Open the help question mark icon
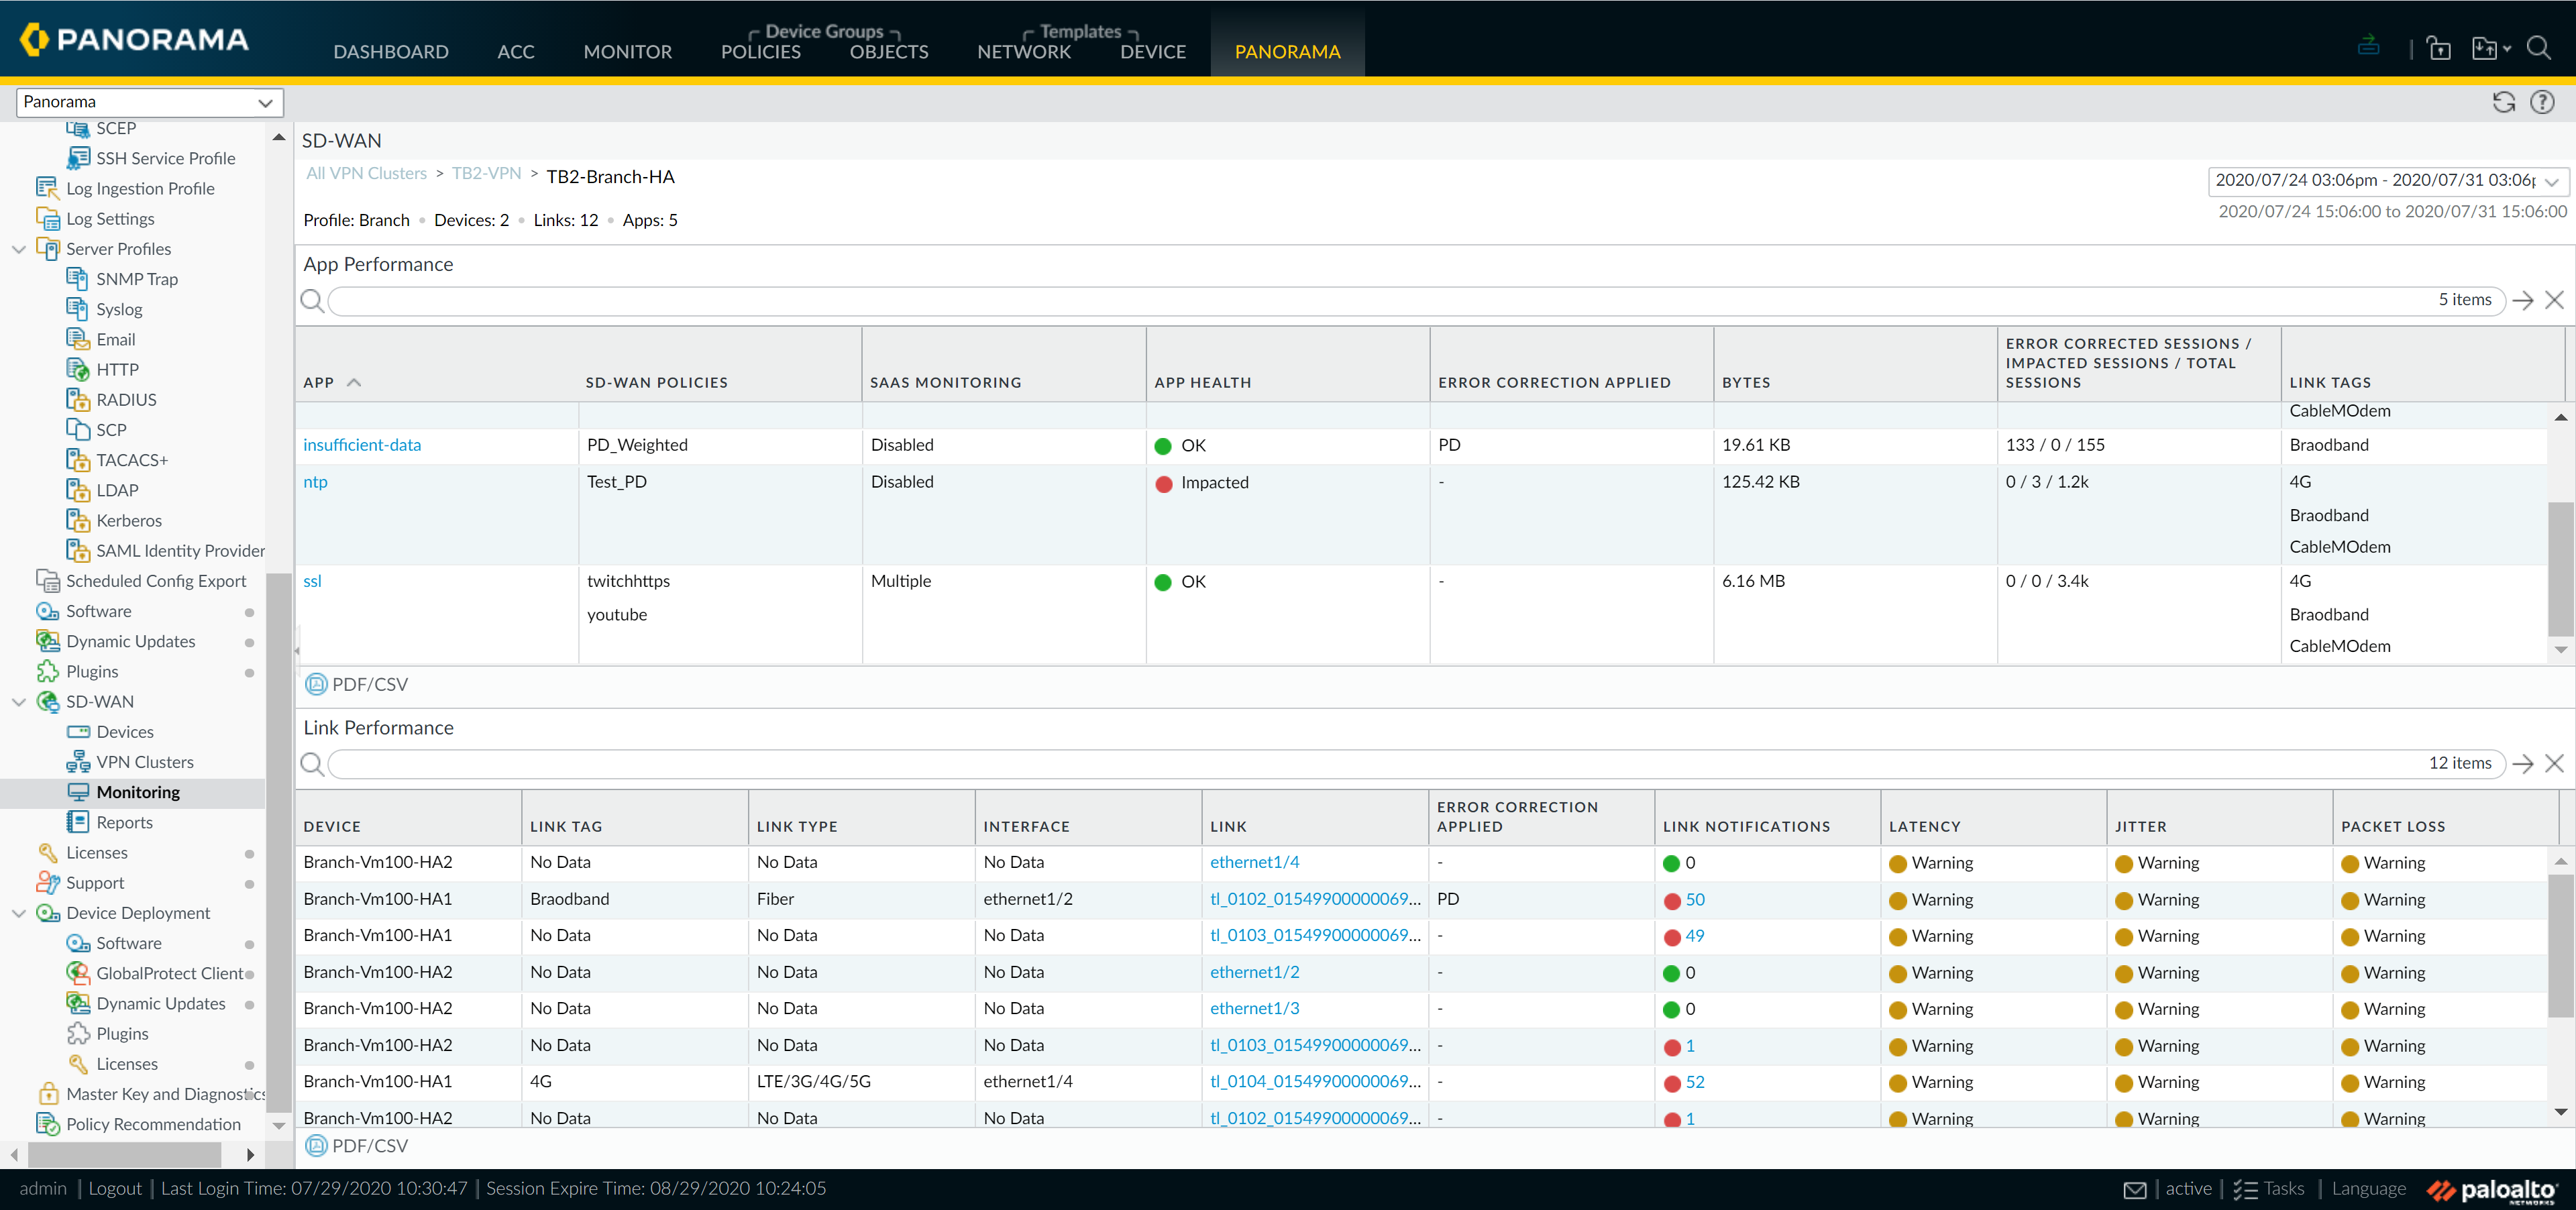 (2542, 102)
